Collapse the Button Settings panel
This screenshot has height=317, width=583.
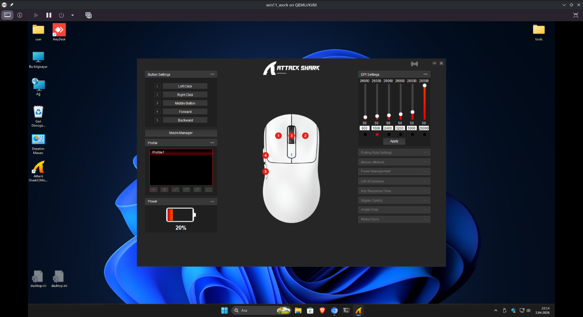(x=213, y=74)
